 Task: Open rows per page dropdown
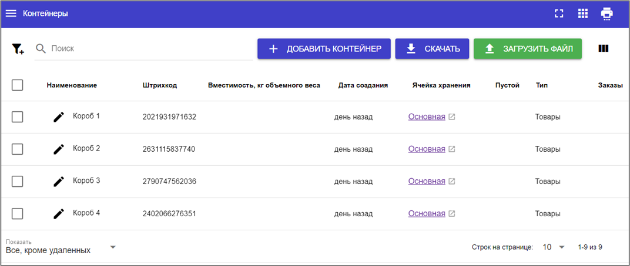click(554, 247)
